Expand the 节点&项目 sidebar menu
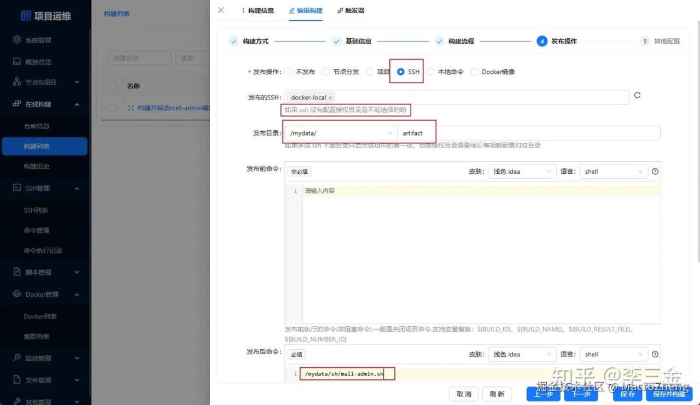700x405 pixels. (77, 82)
